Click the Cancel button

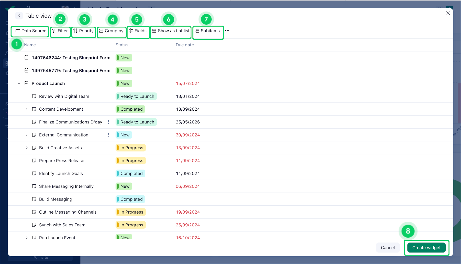point(388,248)
